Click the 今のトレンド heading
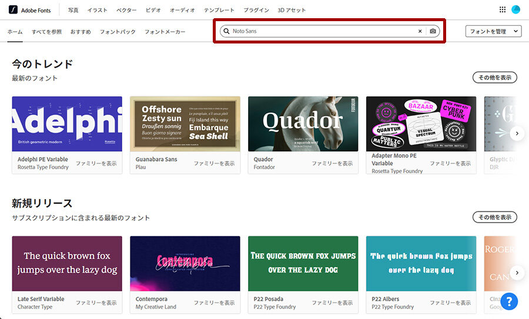Image resolution: width=529 pixels, height=319 pixels. click(x=42, y=63)
